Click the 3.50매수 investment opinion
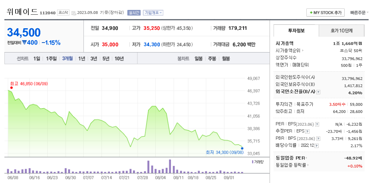Viewport: 377px width, 183px height. click(338, 105)
